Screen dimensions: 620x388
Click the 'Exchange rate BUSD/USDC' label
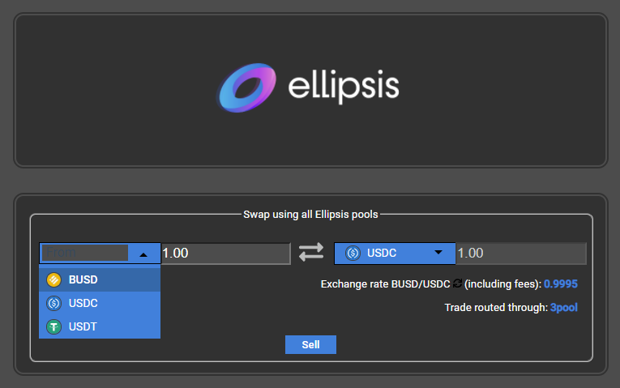(x=385, y=284)
